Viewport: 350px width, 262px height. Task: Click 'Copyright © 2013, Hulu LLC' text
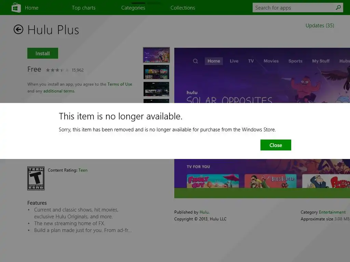pos(200,219)
